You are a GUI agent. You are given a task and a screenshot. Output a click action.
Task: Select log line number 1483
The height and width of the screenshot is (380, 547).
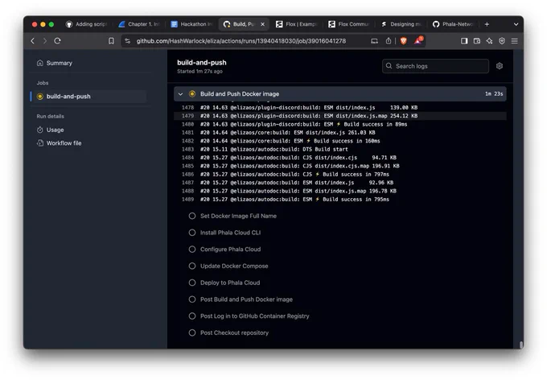coord(187,149)
